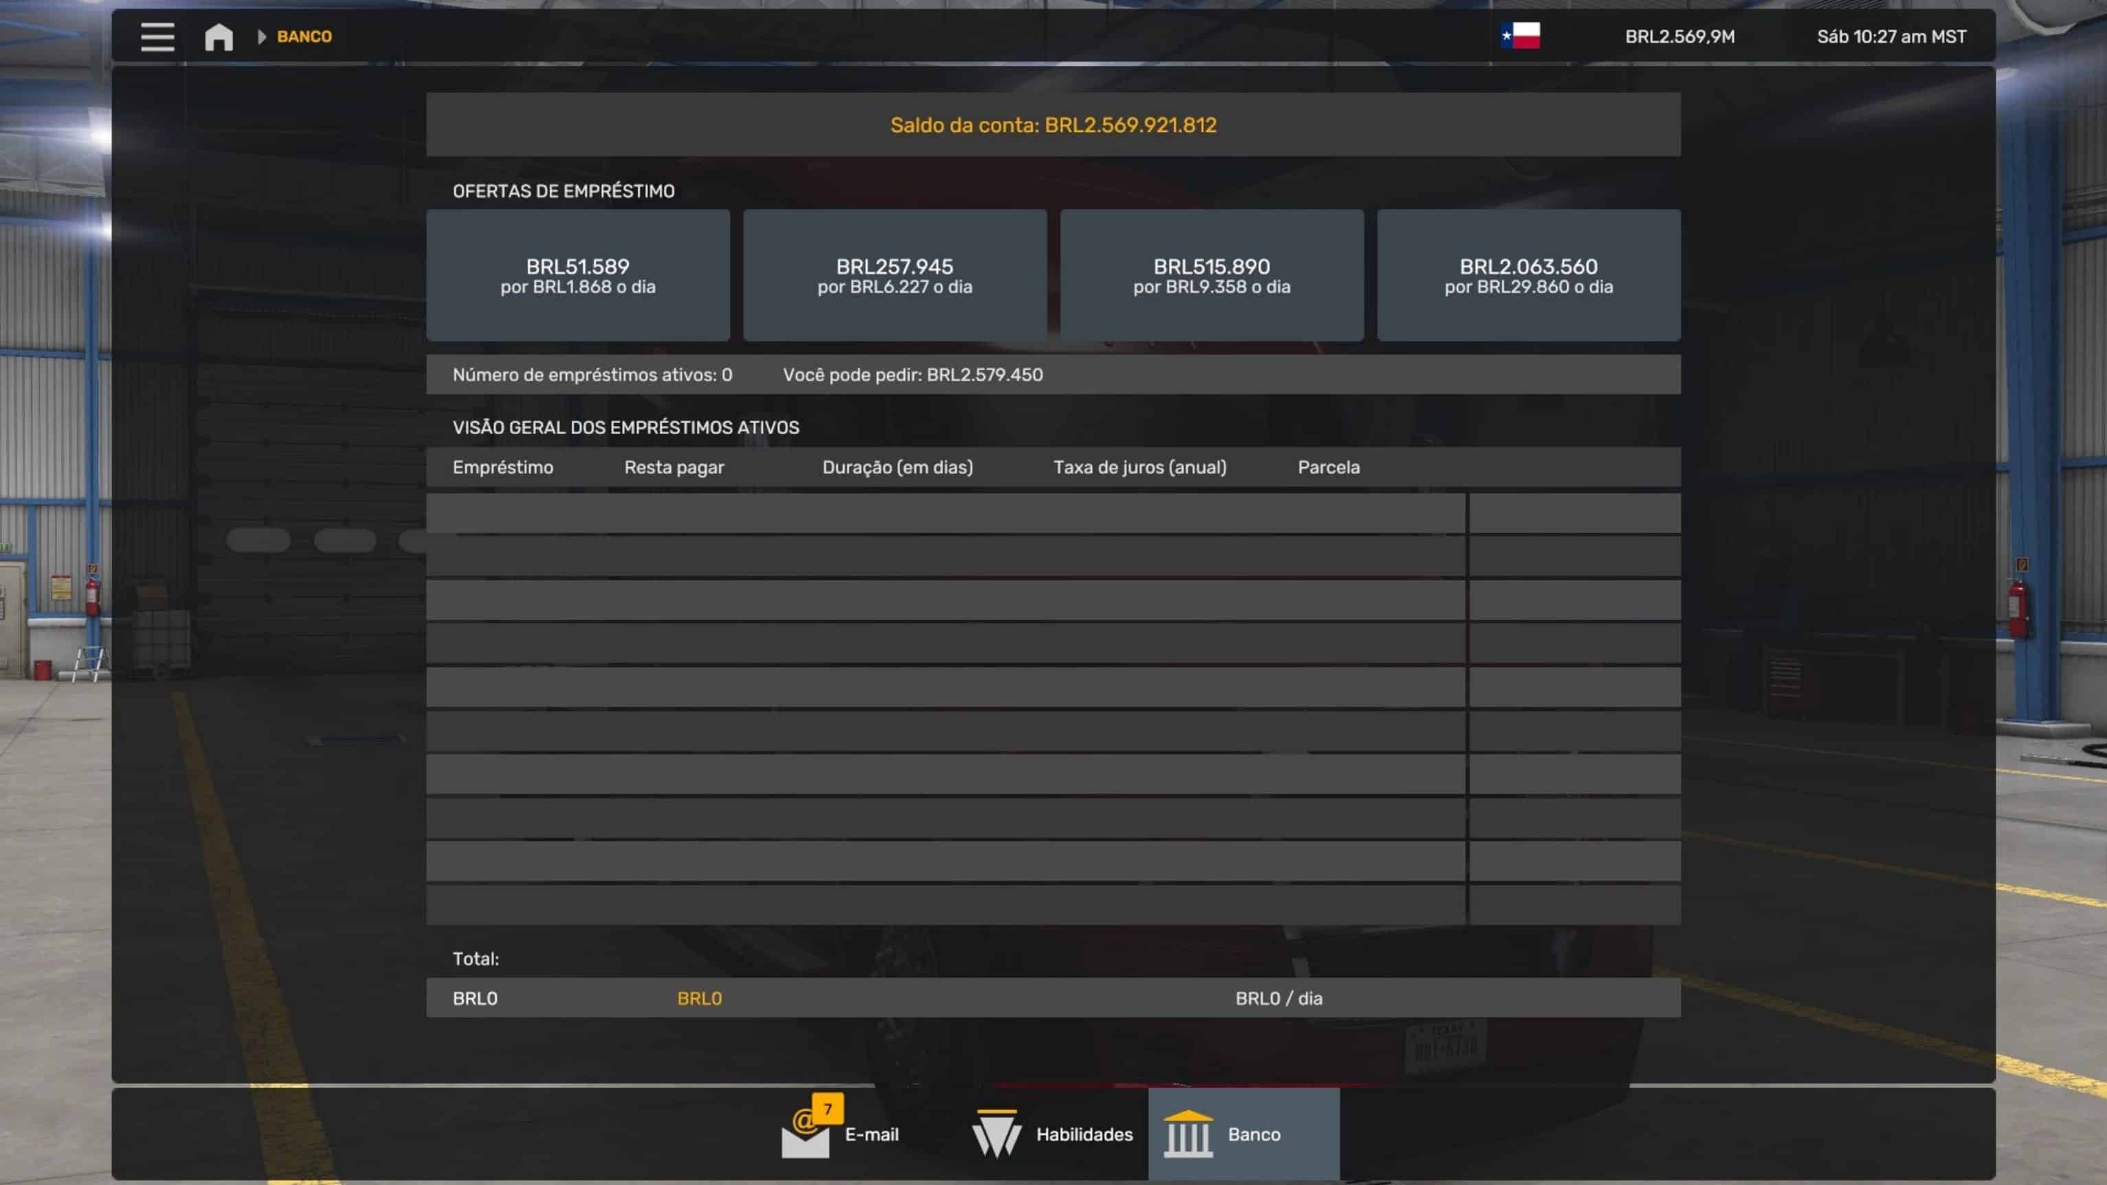The height and width of the screenshot is (1185, 2107).
Task: Click the Taxa de juros (anual) header
Action: coord(1139,467)
